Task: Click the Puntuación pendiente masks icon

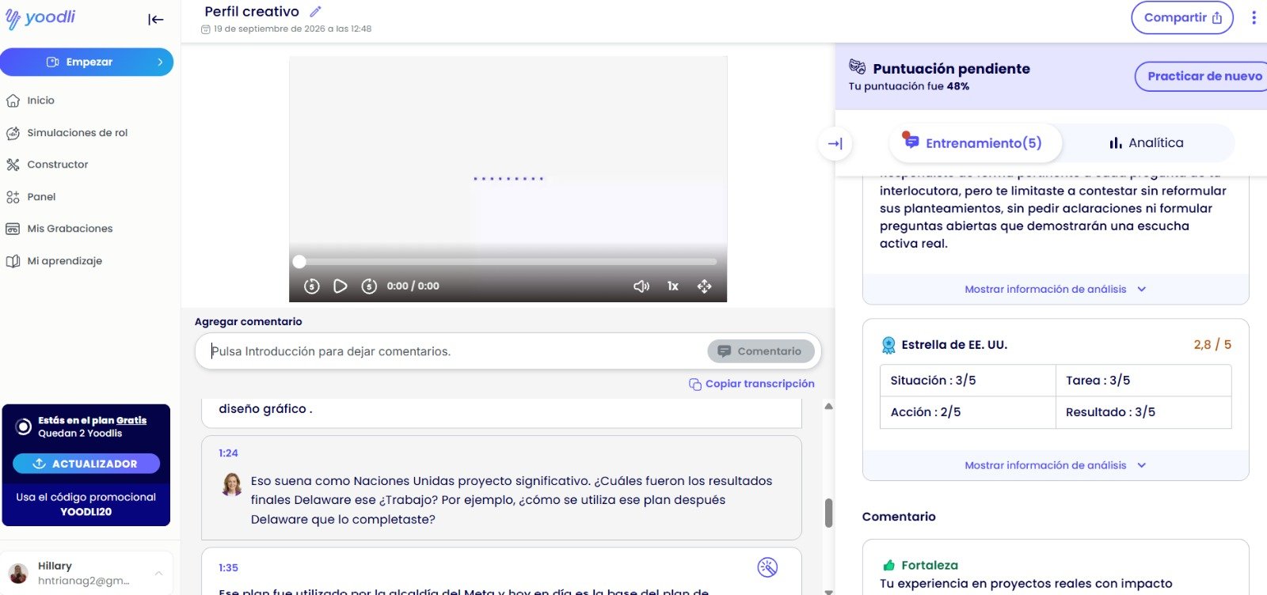Action: 857,67
